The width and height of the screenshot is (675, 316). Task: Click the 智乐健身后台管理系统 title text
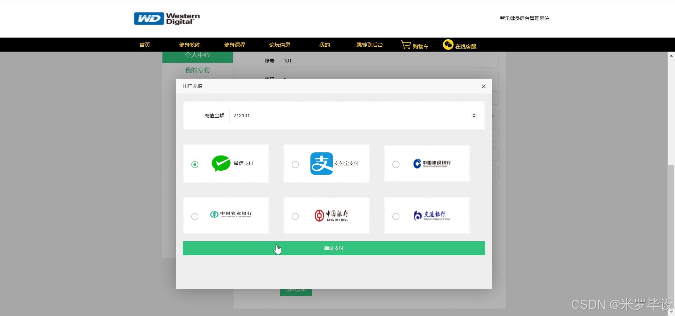click(x=525, y=18)
